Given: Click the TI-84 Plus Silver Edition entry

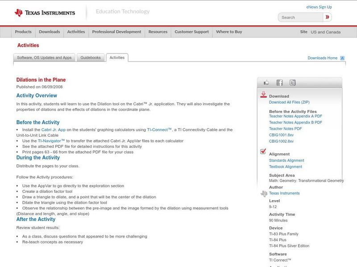Looking at the screenshot, I should pyautogui.click(x=289, y=246).
